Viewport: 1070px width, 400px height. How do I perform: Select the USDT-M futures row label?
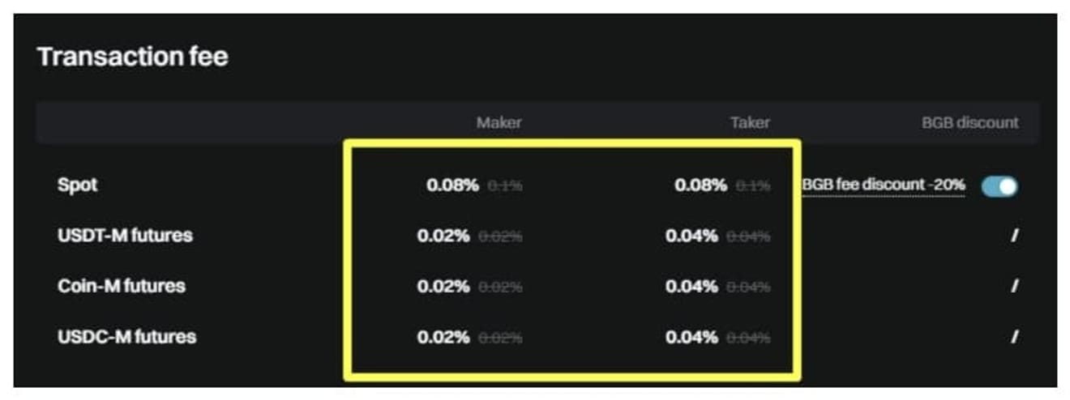(125, 236)
